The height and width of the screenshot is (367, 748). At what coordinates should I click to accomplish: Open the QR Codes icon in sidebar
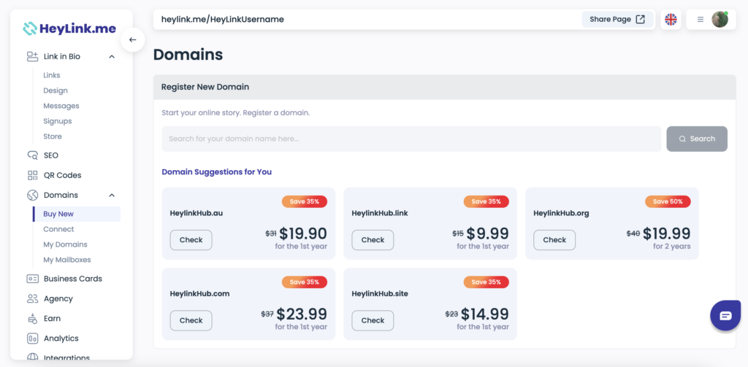pyautogui.click(x=32, y=175)
